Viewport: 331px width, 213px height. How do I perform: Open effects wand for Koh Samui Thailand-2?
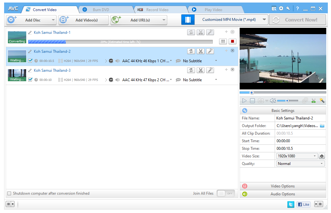pos(210,51)
